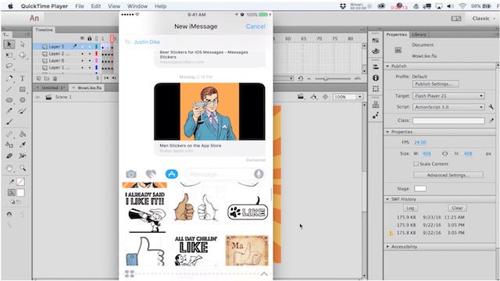Image resolution: width=500 pixels, height=281 pixels.
Task: Click the Log button
Action: pos(410,208)
